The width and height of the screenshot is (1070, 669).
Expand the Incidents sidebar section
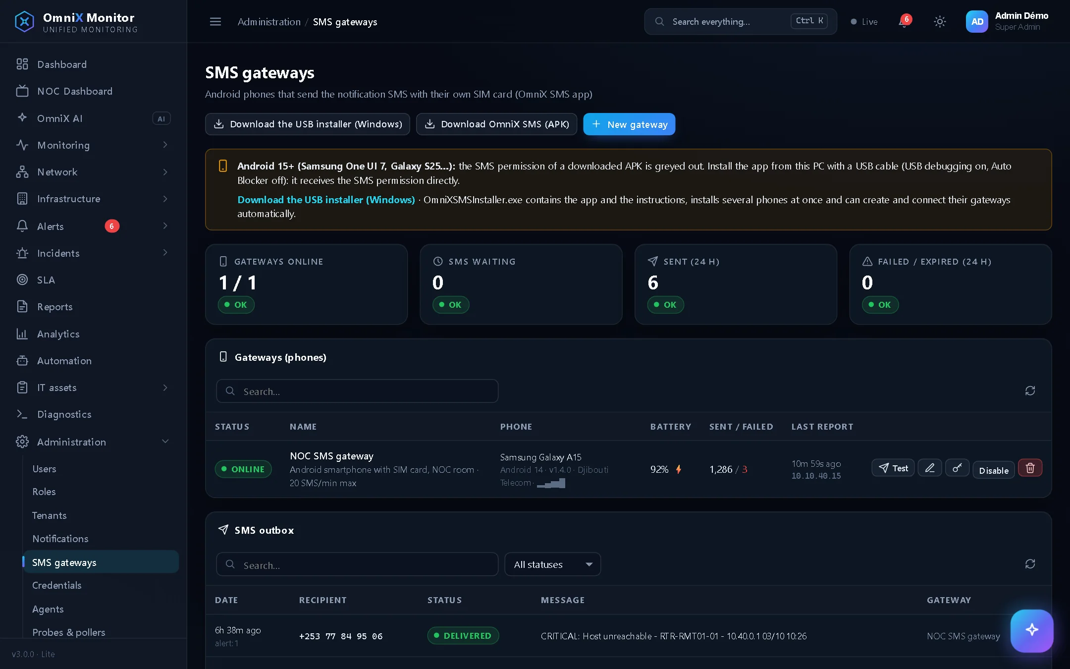tap(93, 253)
